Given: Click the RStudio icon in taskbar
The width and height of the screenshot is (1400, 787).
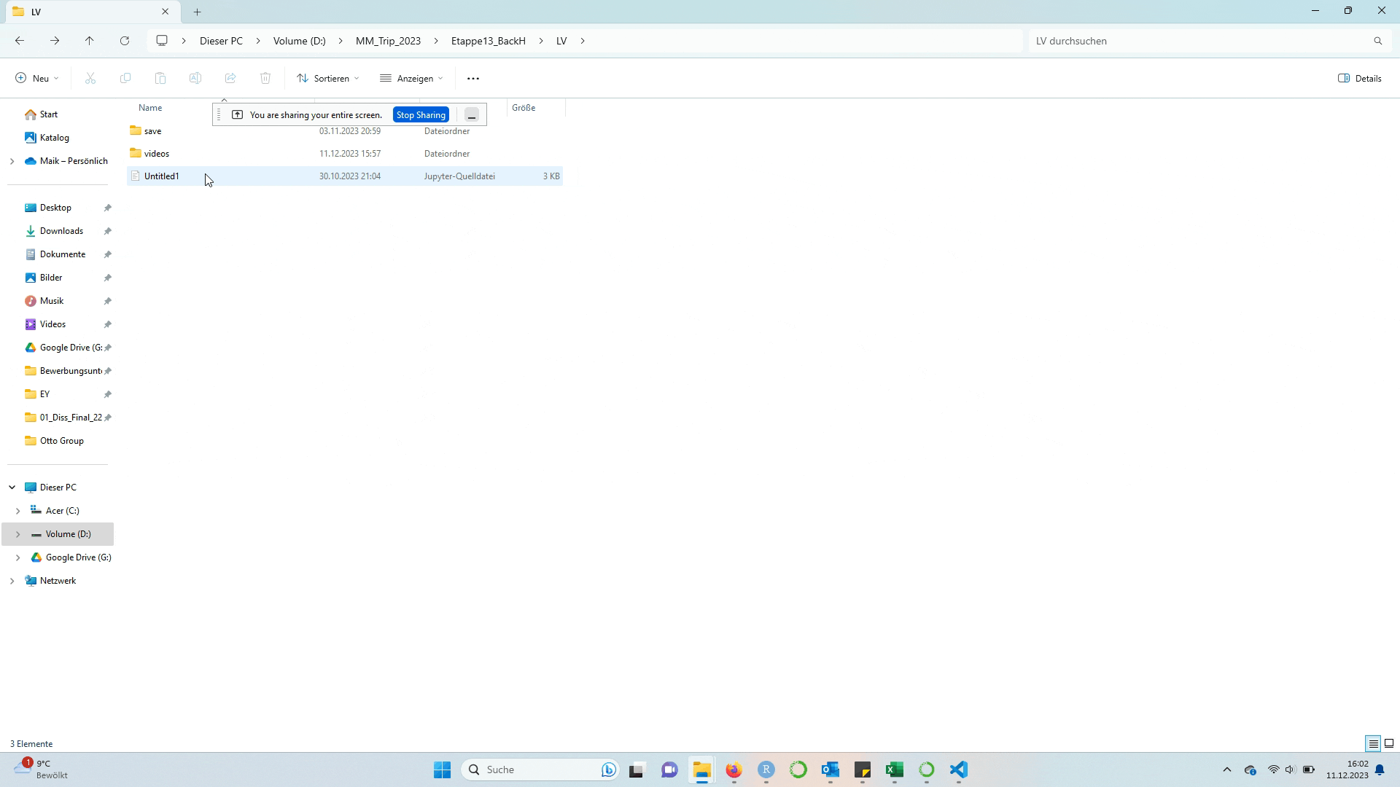Looking at the screenshot, I should coord(766,769).
